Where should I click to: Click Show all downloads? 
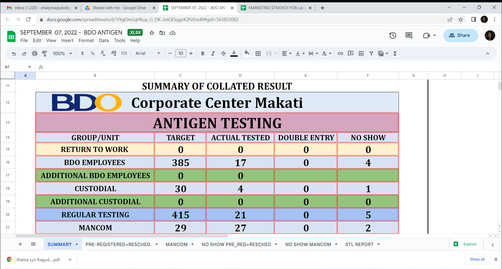(477, 259)
